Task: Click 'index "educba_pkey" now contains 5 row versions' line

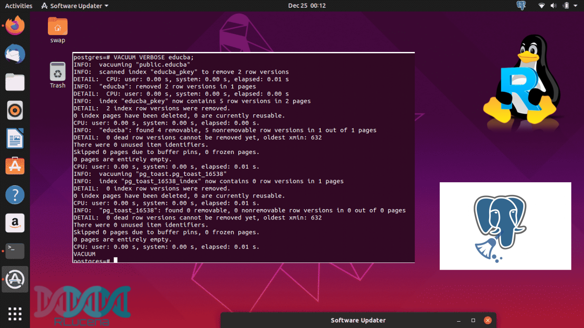Action: (192, 101)
